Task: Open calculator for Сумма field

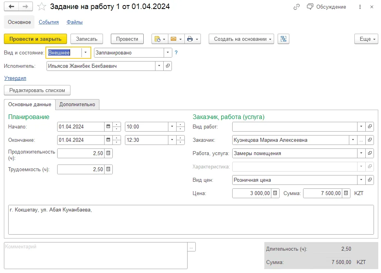Action: tap(346, 193)
